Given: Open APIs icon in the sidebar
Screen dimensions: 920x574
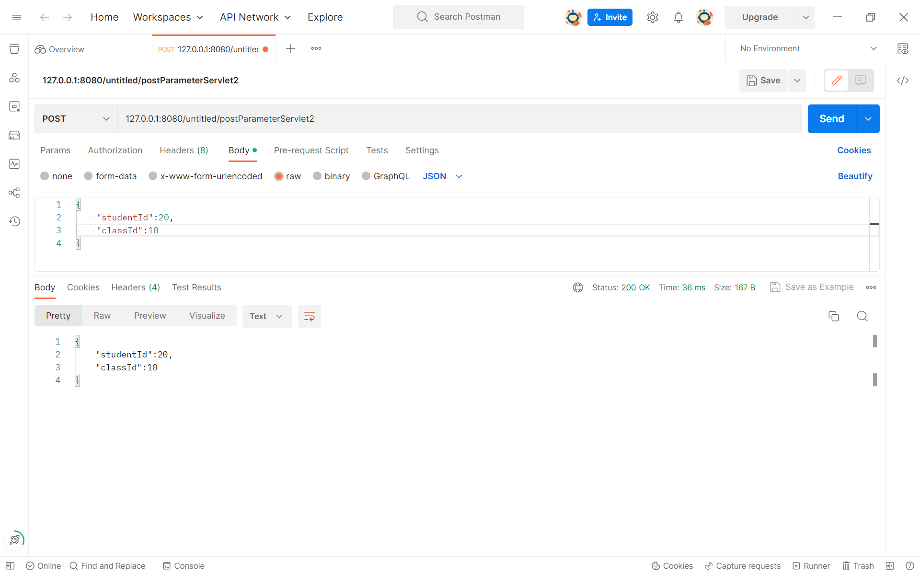Looking at the screenshot, I should (14, 106).
